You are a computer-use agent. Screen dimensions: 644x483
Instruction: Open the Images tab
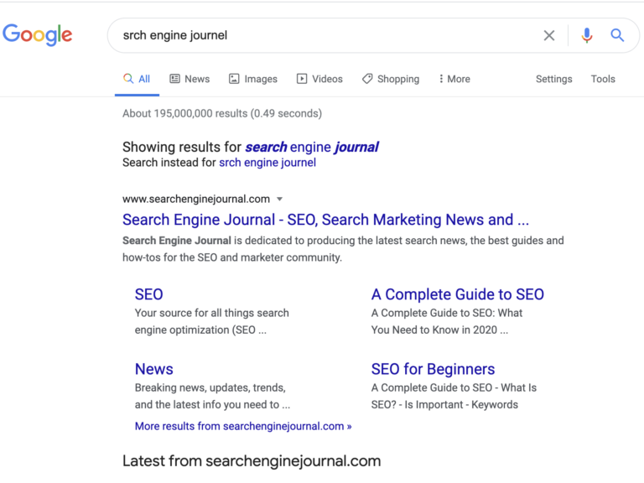[253, 79]
